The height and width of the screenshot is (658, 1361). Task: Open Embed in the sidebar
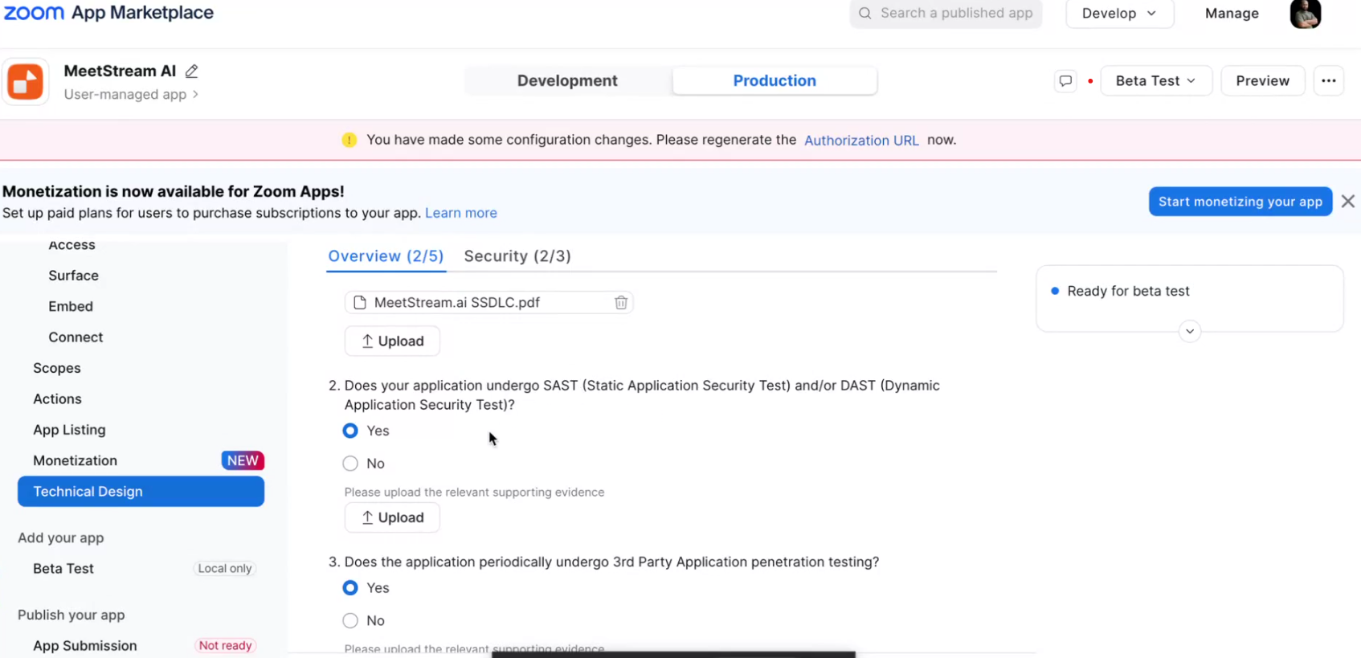pyautogui.click(x=71, y=307)
